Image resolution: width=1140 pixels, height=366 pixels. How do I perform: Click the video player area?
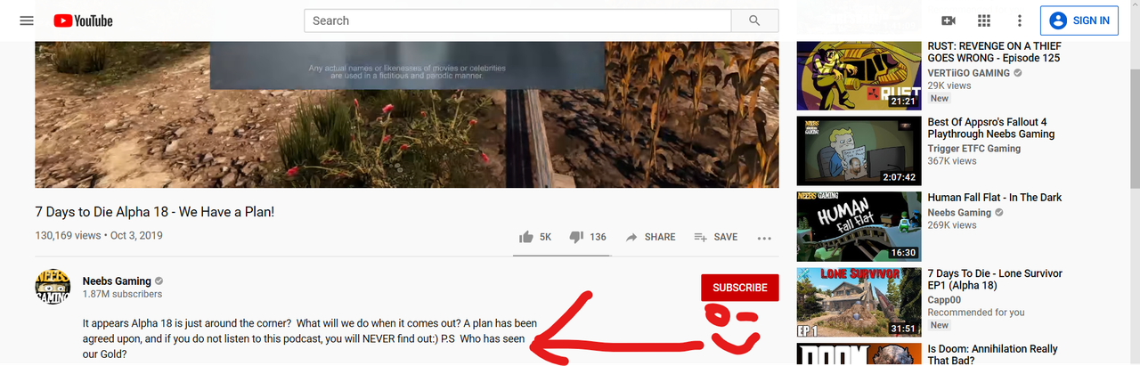click(407, 114)
